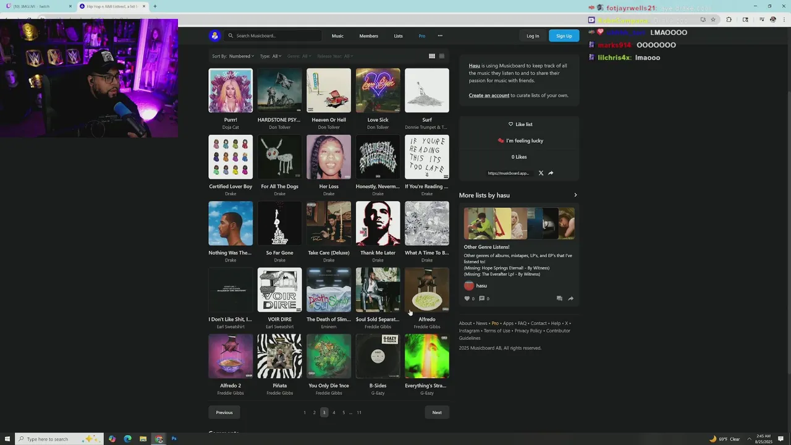Open Thank Me Later album cover
791x445 pixels.
point(378,223)
